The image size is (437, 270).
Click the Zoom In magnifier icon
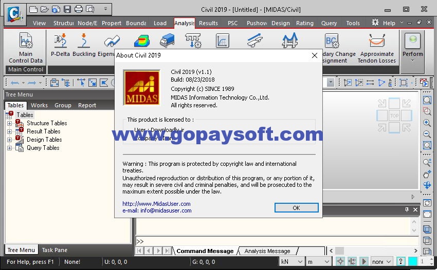click(427, 123)
